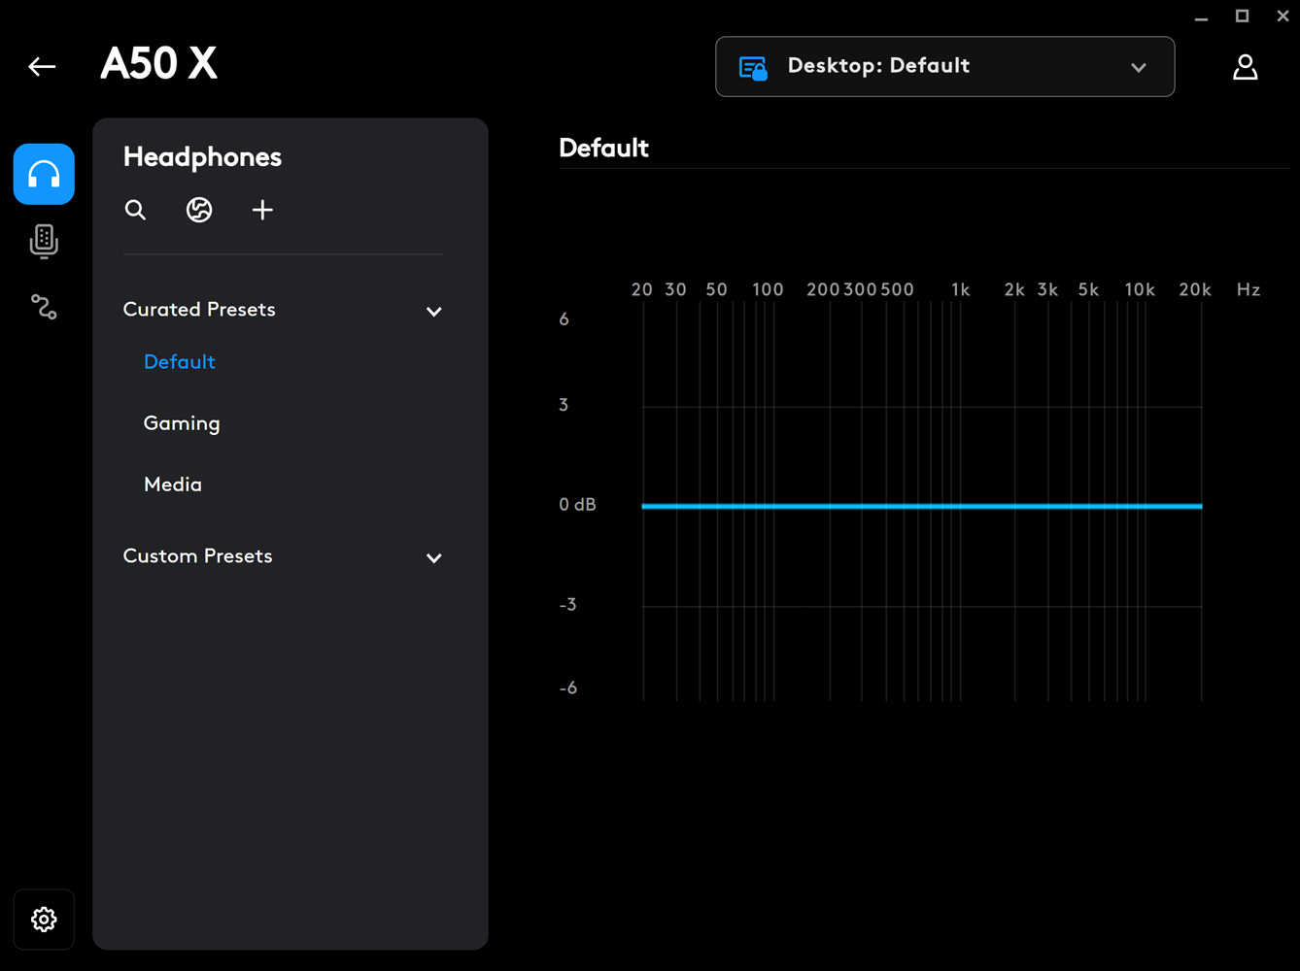Click the Hz unit label

point(1249,289)
